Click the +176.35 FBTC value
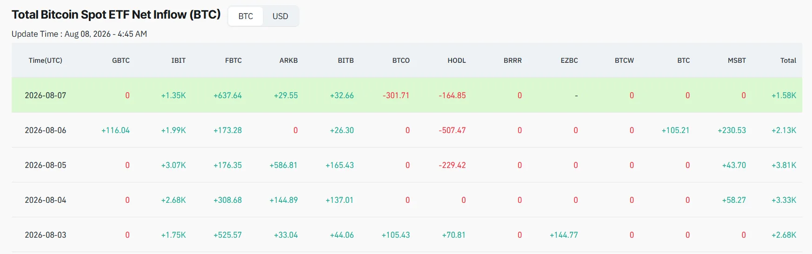 227,165
